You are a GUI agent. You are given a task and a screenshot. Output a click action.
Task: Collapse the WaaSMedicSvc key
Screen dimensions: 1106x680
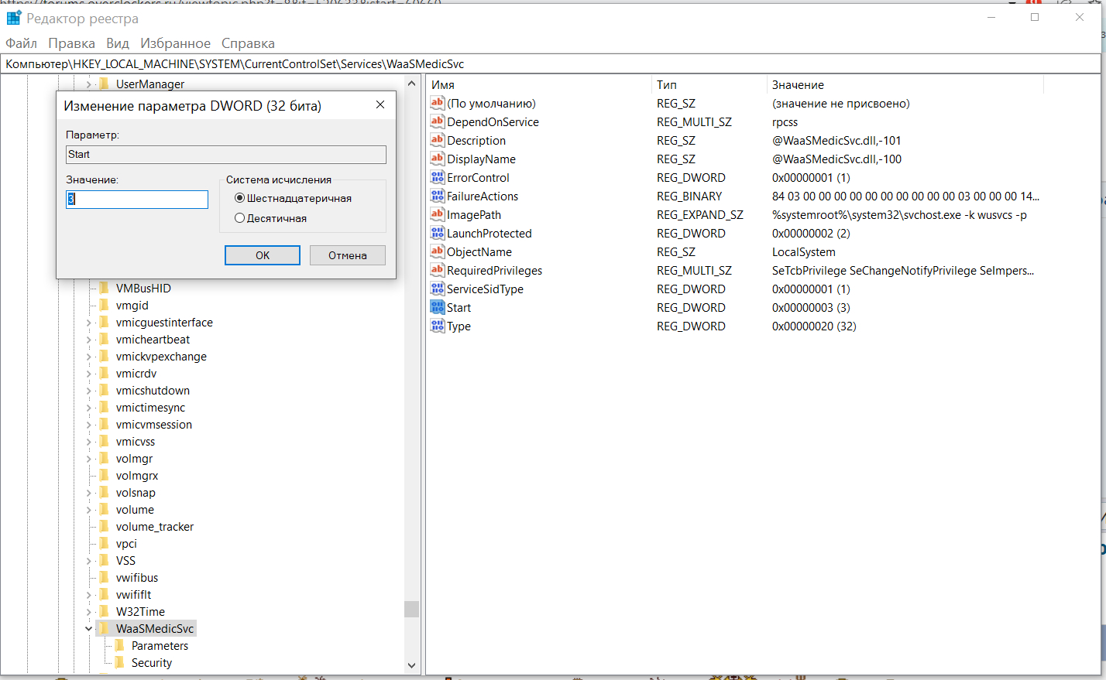click(x=88, y=629)
